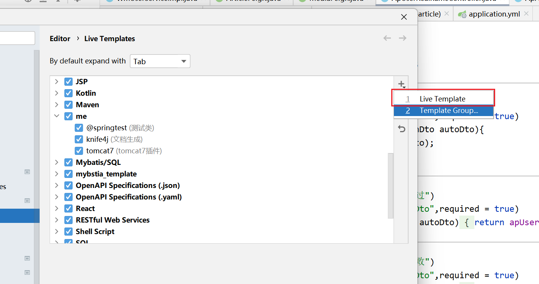
Task: Click the revert undo arrow icon
Action: pyautogui.click(x=402, y=129)
